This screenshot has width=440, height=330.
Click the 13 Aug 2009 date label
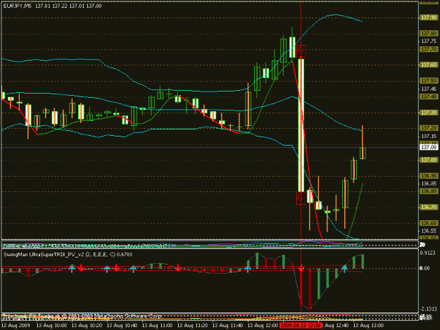pos(15,326)
